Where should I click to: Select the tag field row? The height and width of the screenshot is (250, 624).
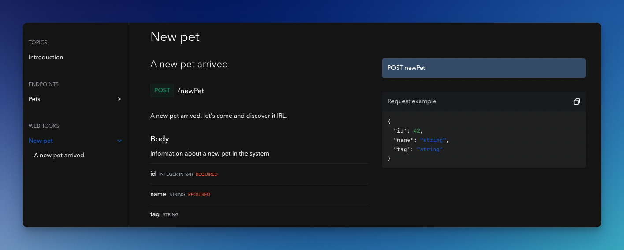coord(259,214)
